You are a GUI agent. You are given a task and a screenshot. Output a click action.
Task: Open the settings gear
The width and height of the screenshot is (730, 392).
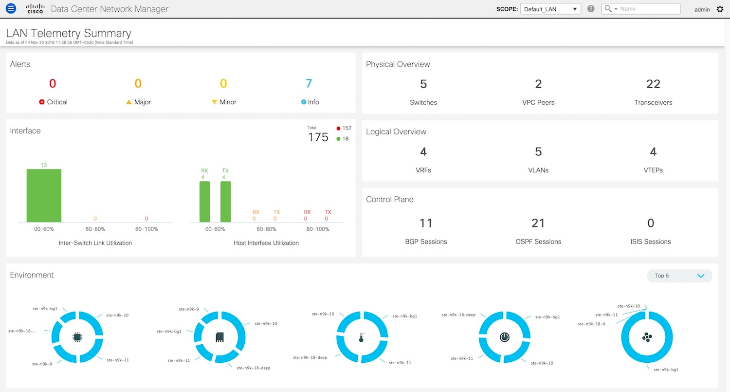tap(721, 9)
